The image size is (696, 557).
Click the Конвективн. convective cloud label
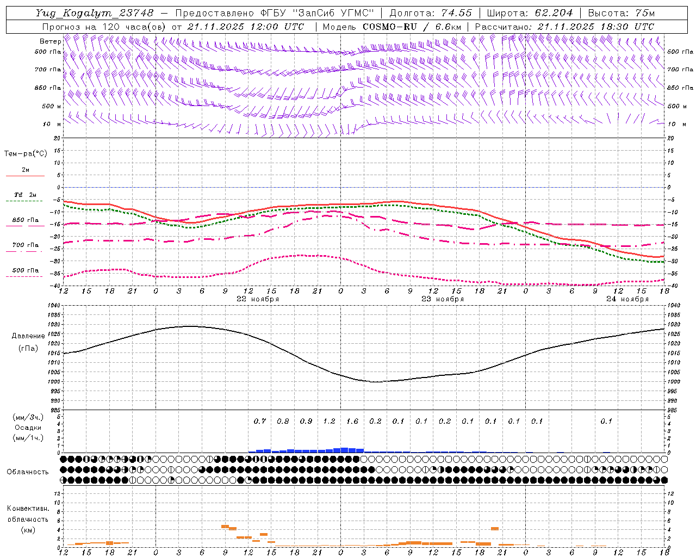pyautogui.click(x=28, y=509)
